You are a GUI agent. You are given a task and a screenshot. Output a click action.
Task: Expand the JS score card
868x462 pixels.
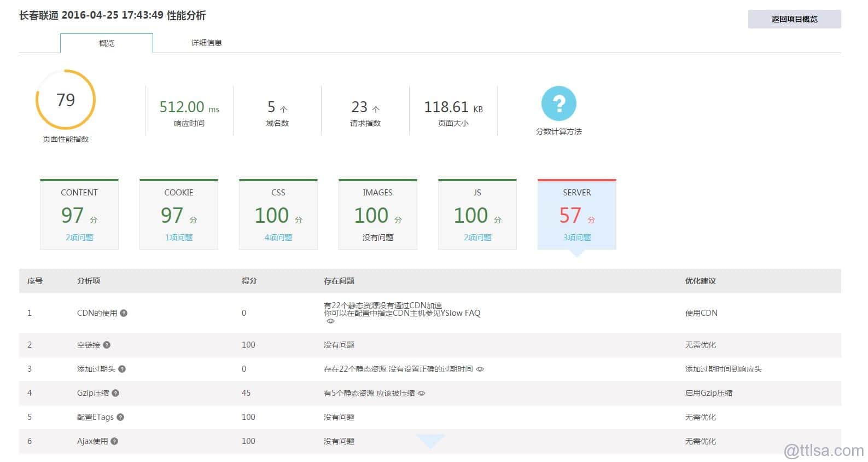pos(477,215)
